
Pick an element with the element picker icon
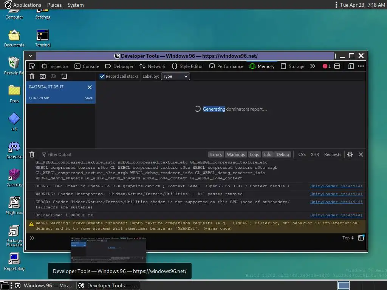tap(32, 66)
